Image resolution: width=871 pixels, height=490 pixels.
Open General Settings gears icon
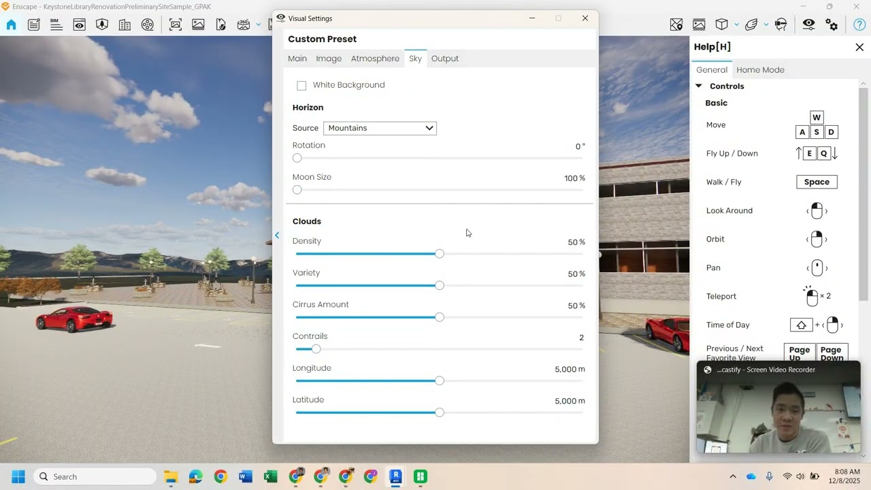coord(832,24)
